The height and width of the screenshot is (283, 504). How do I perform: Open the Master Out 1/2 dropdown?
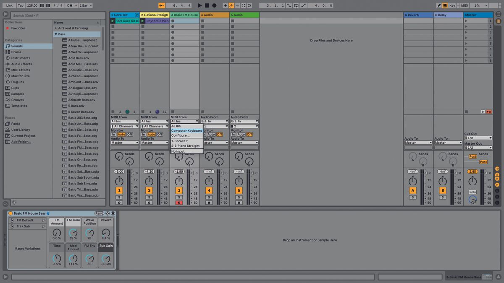[x=478, y=148]
